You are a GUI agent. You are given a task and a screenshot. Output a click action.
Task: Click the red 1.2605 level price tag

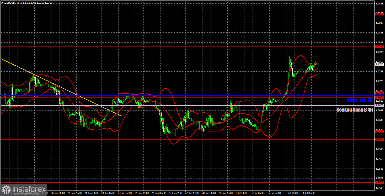click(379, 139)
